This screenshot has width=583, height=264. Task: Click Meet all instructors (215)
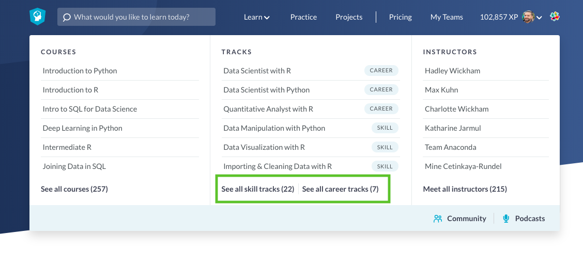(x=465, y=189)
